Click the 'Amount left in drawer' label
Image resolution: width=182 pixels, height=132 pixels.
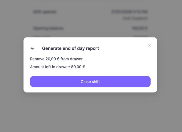coord(50,67)
